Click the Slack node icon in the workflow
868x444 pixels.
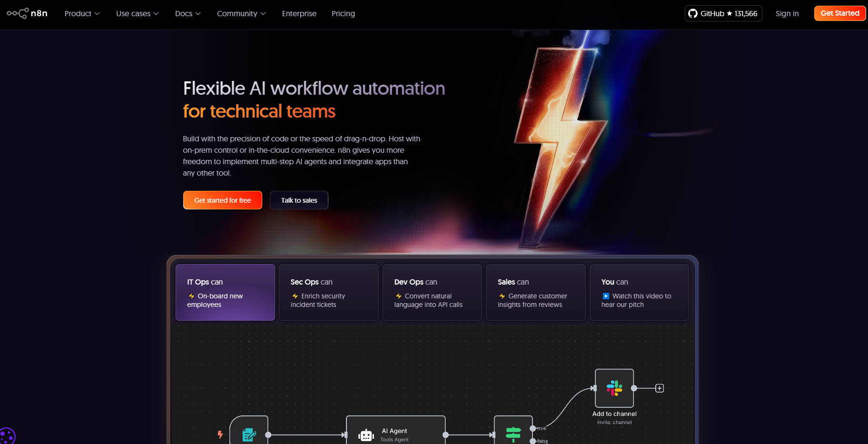pos(614,388)
